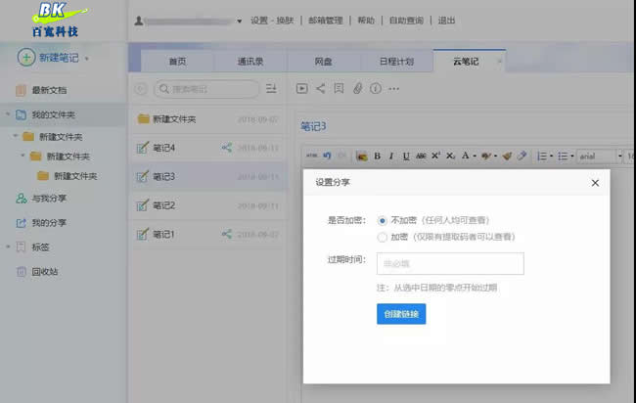The width and height of the screenshot is (636, 403).
Task: Collapse the first-level 新建文件夹 node
Action: [16, 136]
